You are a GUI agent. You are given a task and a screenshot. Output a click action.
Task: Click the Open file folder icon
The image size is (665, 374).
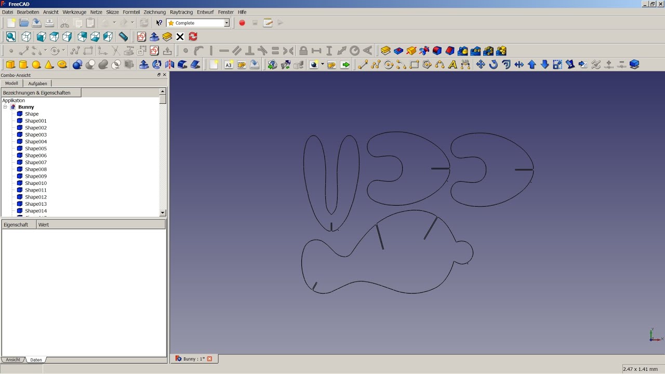(x=24, y=23)
